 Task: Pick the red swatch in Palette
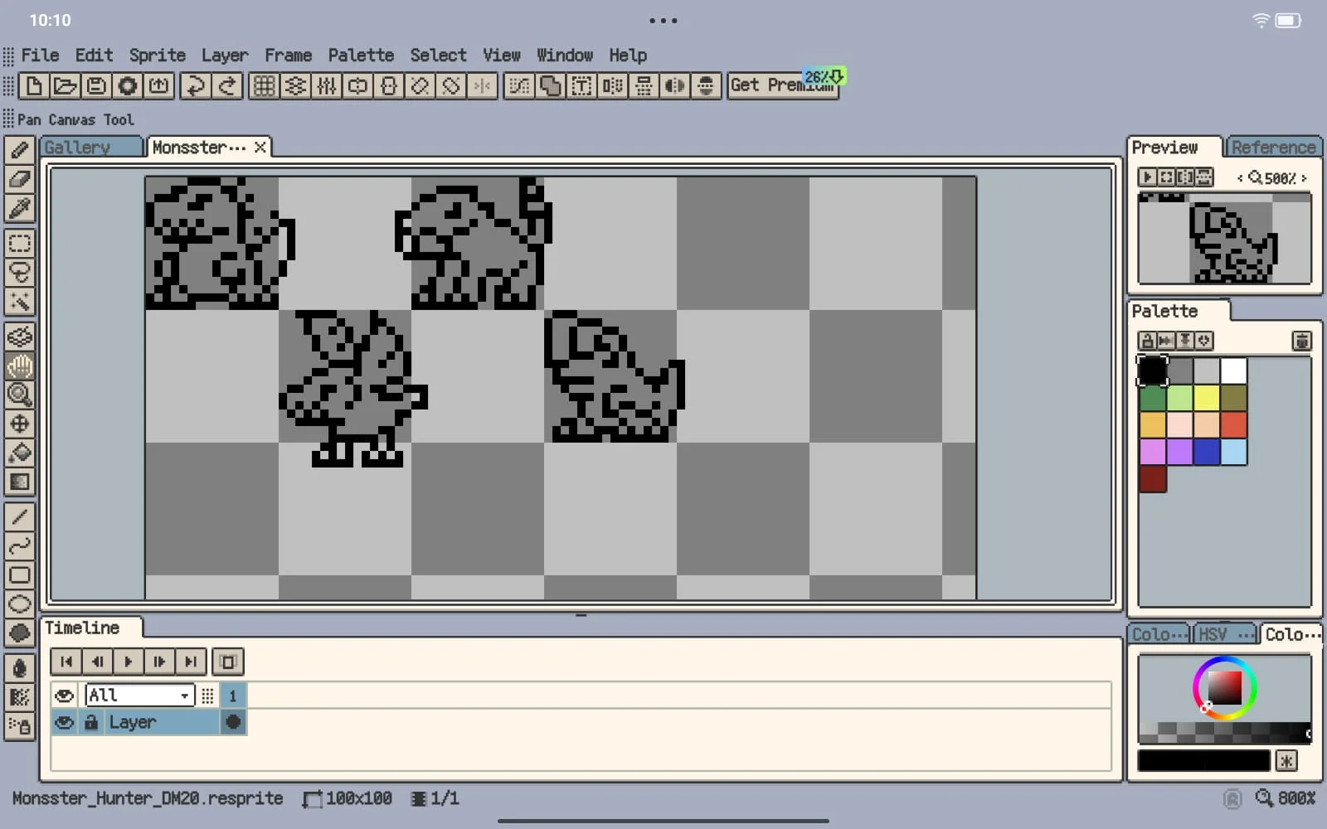[x=1233, y=424]
